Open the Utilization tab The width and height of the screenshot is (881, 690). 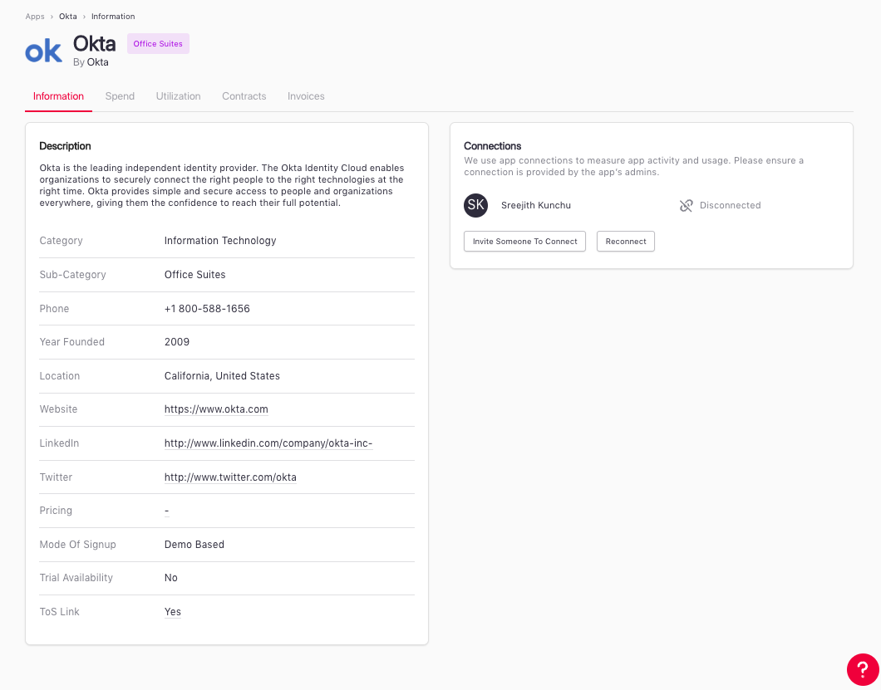(178, 96)
